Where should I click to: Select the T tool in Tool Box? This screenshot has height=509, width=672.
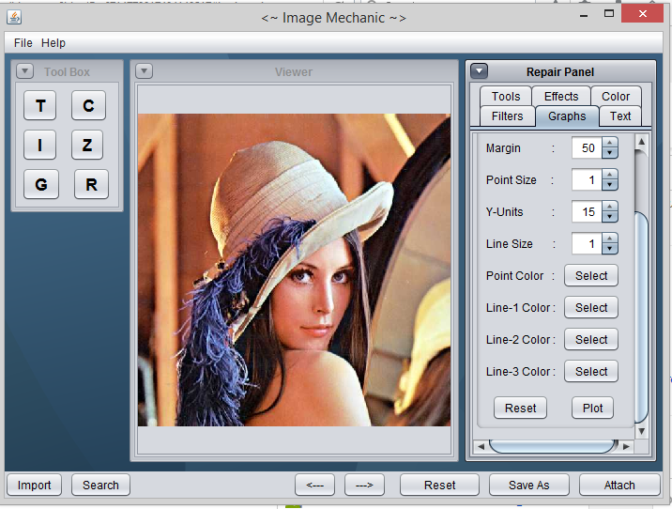[39, 105]
